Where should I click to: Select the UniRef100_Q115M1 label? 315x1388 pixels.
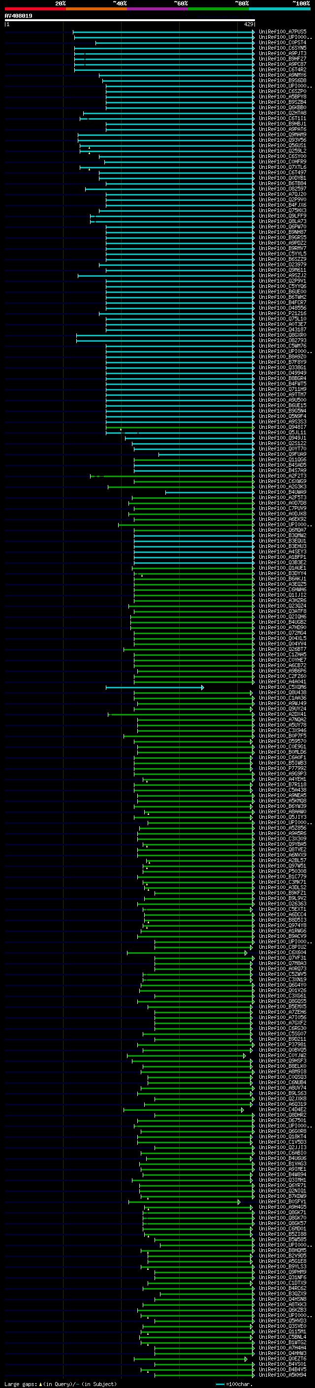pyautogui.click(x=283, y=1332)
